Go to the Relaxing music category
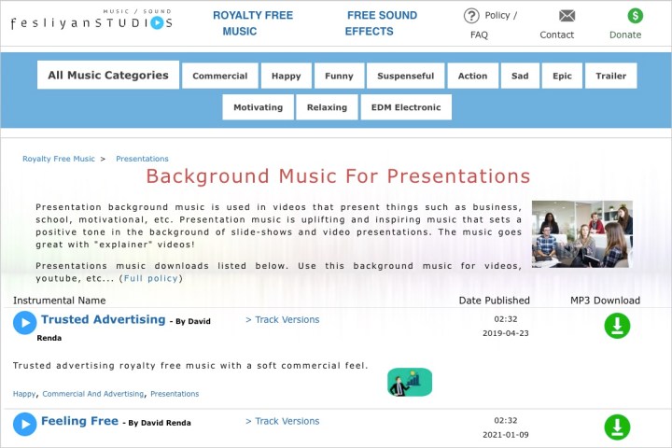 coord(327,107)
